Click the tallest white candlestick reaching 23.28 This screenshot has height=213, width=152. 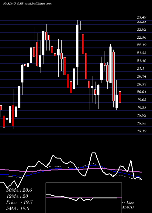click(77, 46)
